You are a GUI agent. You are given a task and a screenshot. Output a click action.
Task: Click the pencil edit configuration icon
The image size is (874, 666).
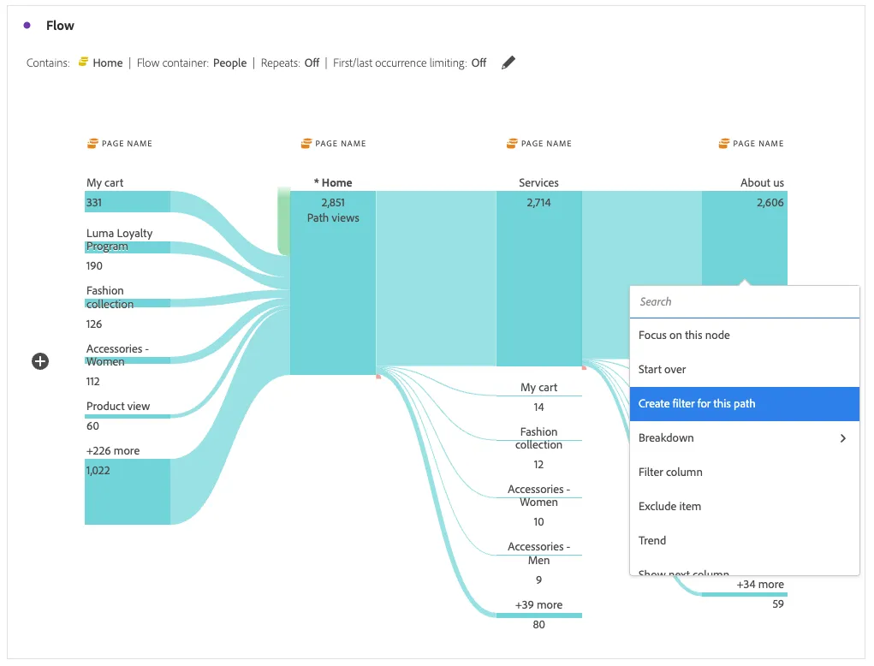(508, 62)
